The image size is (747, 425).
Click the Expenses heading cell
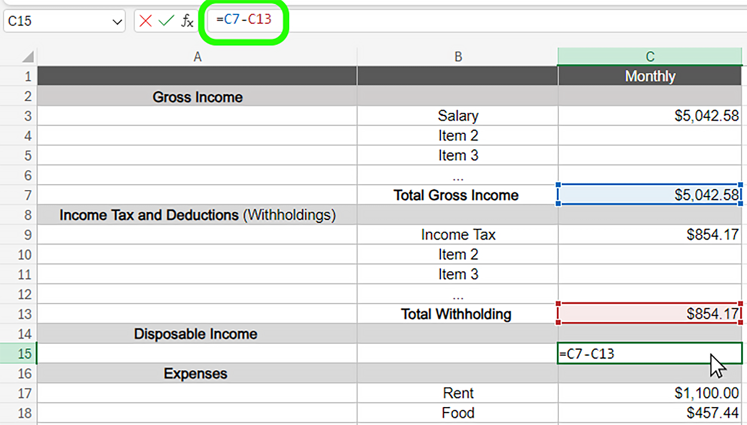pos(197,374)
